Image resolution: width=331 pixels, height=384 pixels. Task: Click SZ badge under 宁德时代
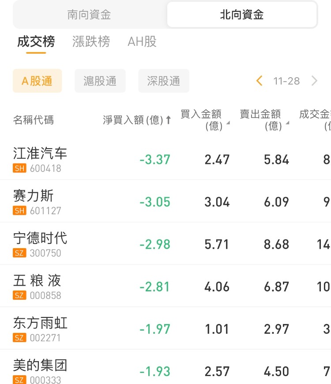(20, 253)
